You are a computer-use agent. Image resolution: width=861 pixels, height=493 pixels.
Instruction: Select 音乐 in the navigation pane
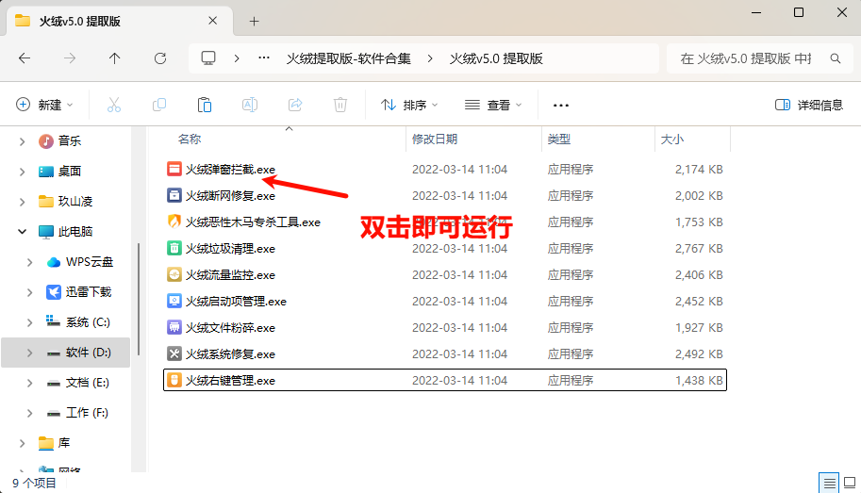tap(69, 141)
